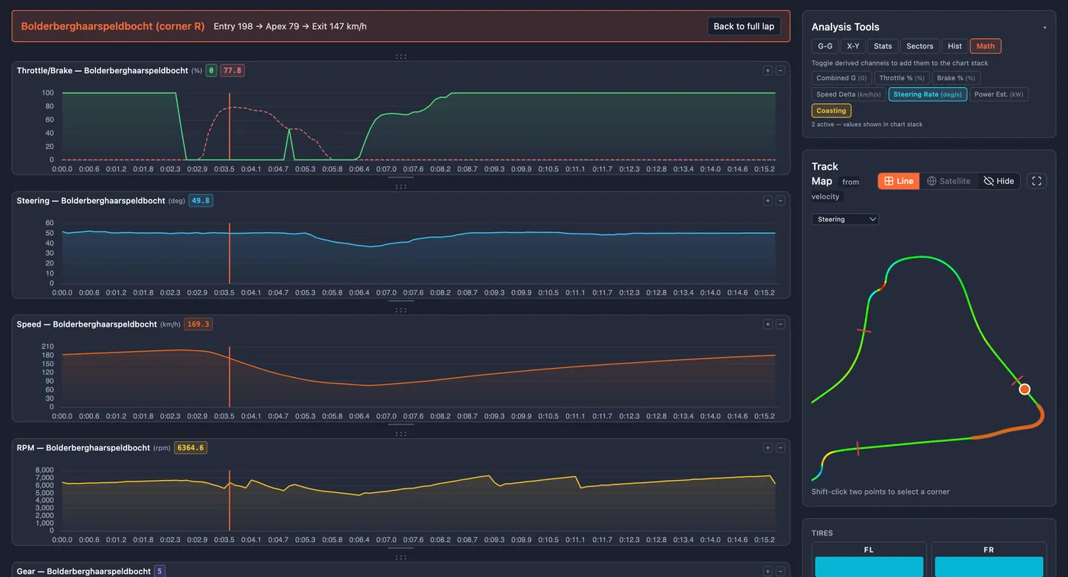Viewport: 1068px width, 577px height.
Task: Click the grip handle above the RPM chart
Action: pyautogui.click(x=400, y=434)
